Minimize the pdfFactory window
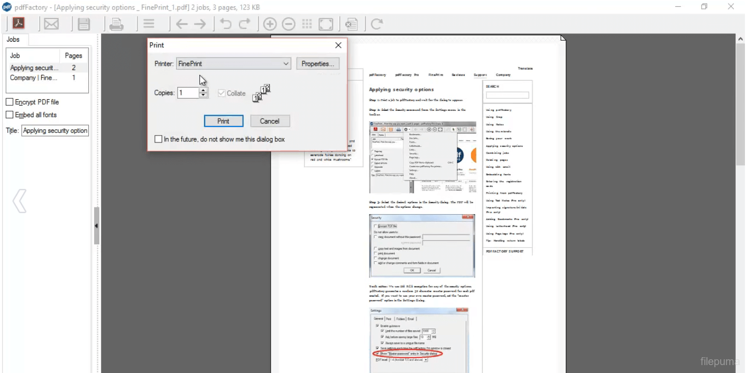The image size is (746, 373). tap(678, 7)
